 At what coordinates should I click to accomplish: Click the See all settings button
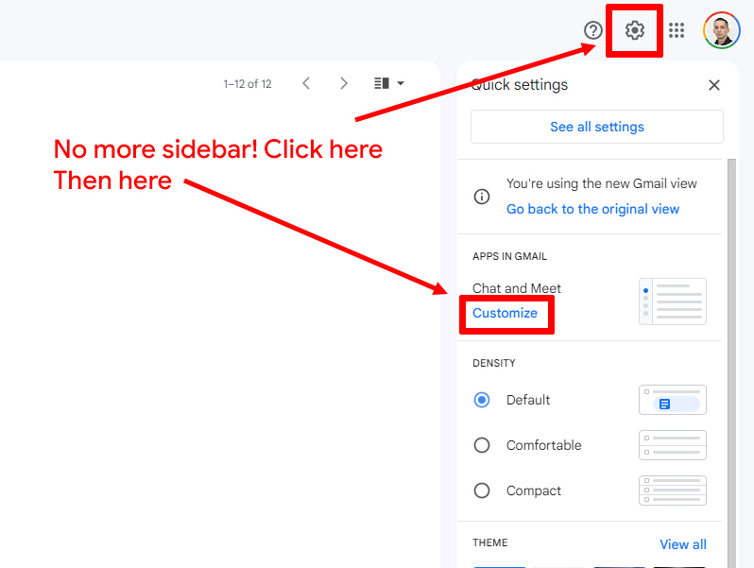click(597, 127)
